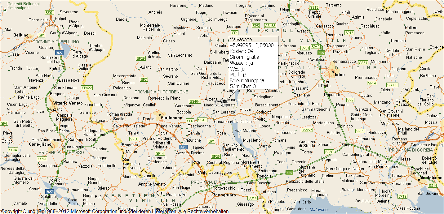Select the "56m über 0" popup line
The height and width of the screenshot is (214, 444).
(x=243, y=86)
